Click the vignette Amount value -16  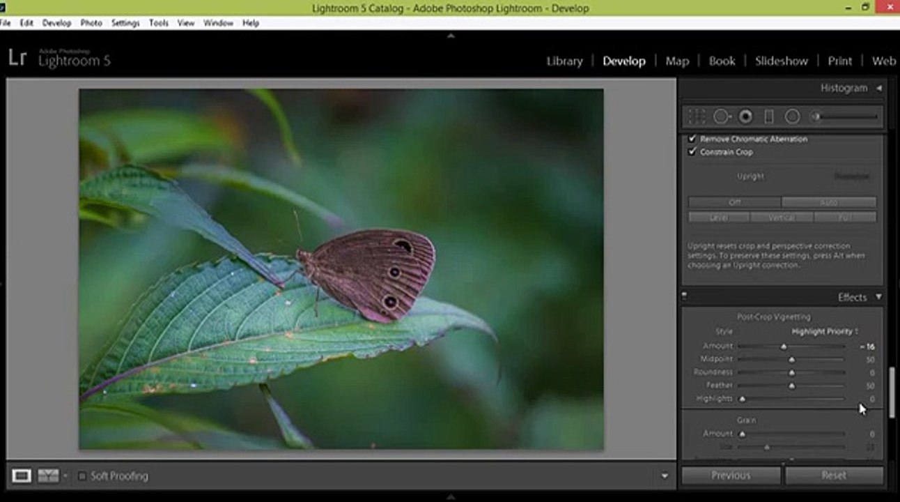pos(867,347)
